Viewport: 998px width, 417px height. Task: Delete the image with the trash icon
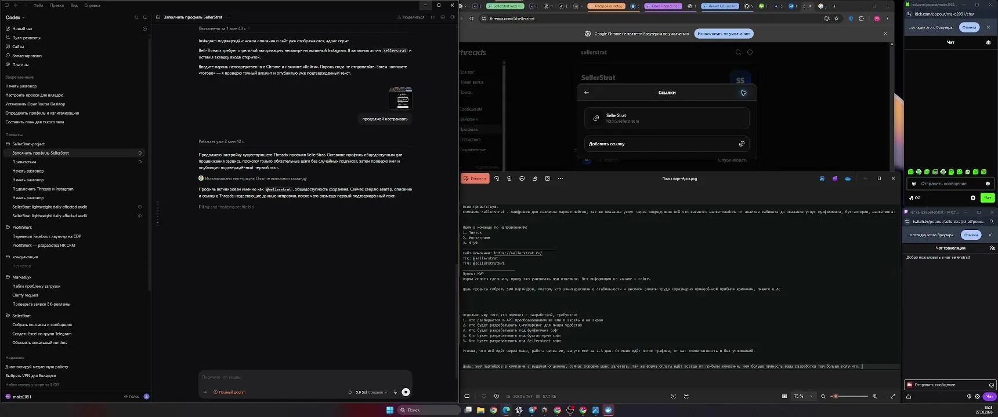[509, 178]
